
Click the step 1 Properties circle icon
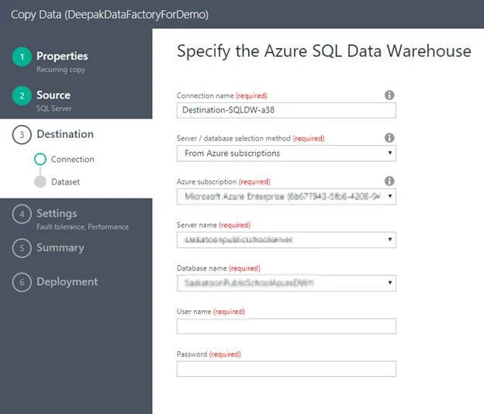22,57
